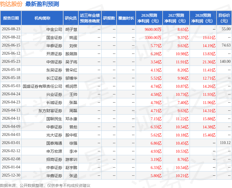Click the 近三年业绩预测准确度 header
Viewport: 232px width, 188px height.
90,18
